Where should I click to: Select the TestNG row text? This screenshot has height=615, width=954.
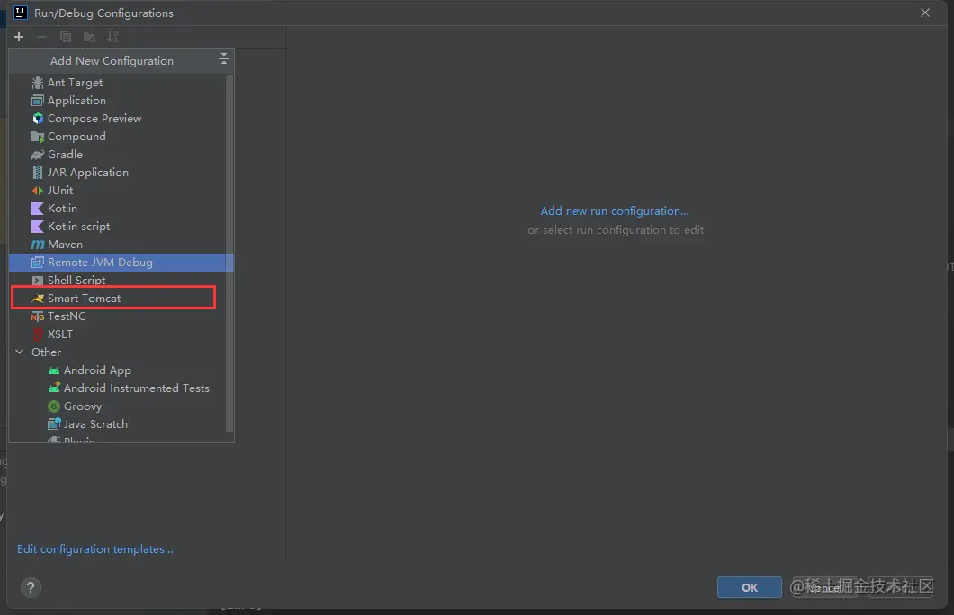(x=67, y=316)
